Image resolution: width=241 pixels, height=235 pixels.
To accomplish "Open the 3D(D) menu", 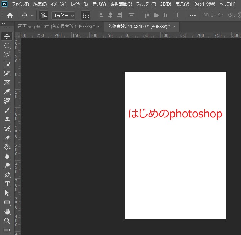I will [x=166, y=4].
